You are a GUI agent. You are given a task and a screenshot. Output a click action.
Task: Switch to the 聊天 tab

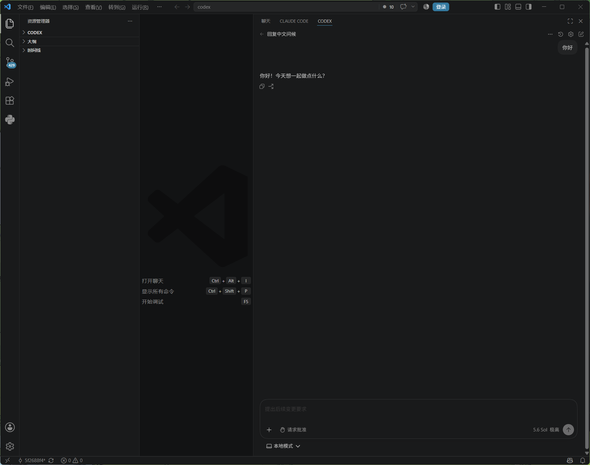coord(266,21)
